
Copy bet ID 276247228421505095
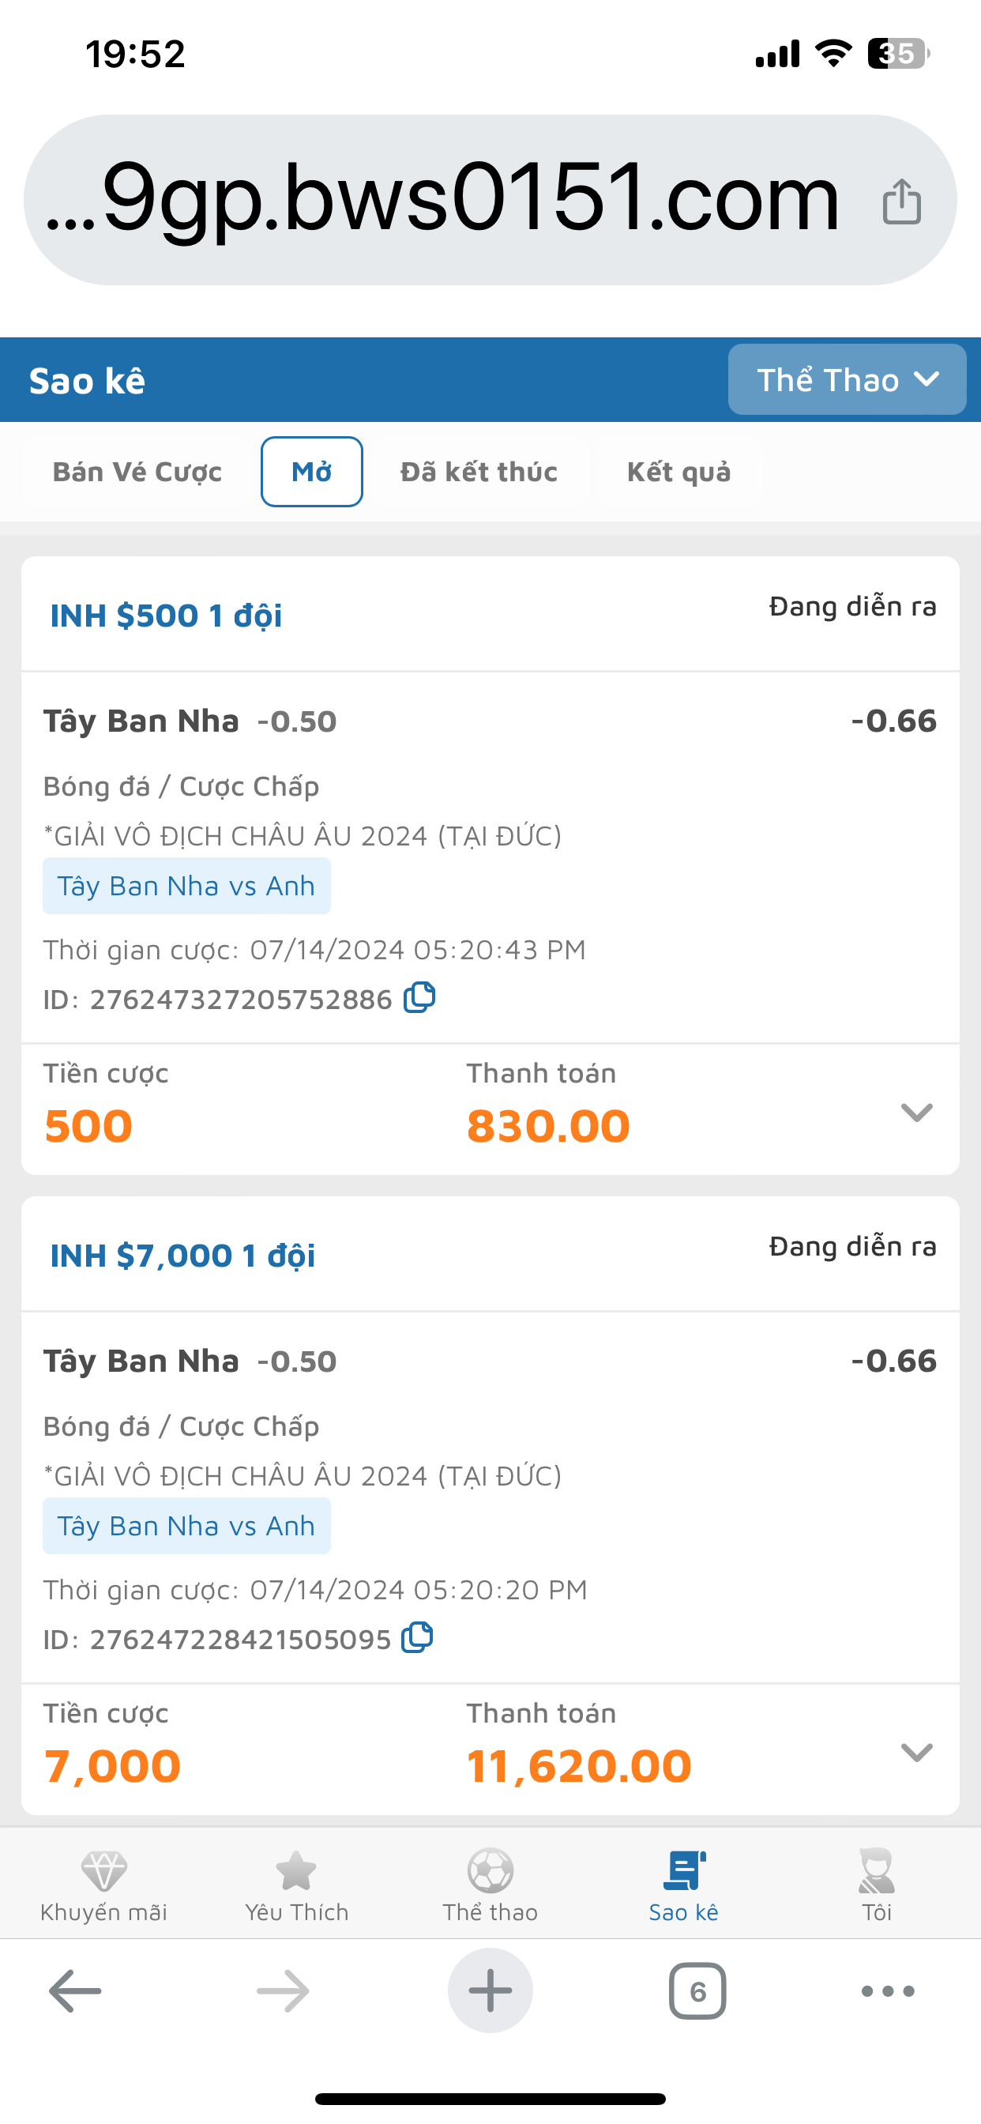(417, 1637)
